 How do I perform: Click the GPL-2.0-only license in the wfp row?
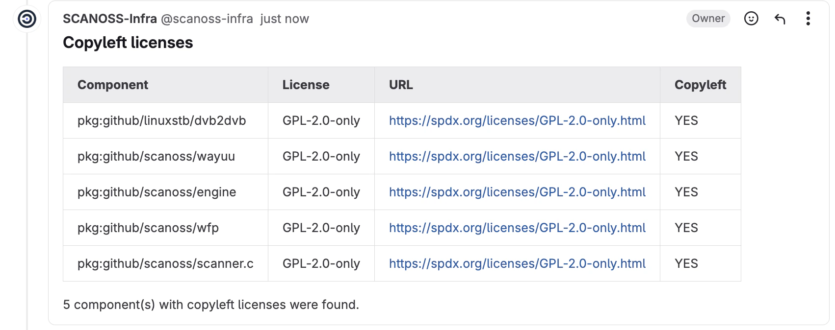point(321,228)
